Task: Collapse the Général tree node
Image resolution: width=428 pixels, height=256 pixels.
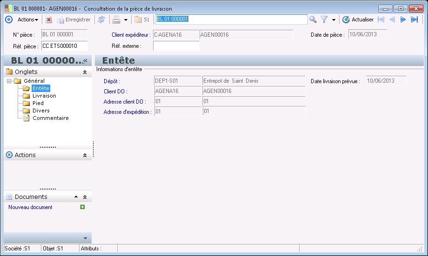Action: 9,81
